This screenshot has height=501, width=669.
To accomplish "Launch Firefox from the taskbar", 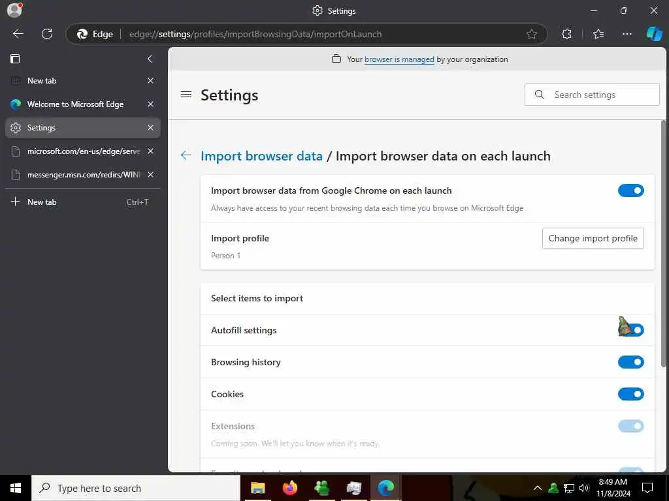I will (289, 488).
